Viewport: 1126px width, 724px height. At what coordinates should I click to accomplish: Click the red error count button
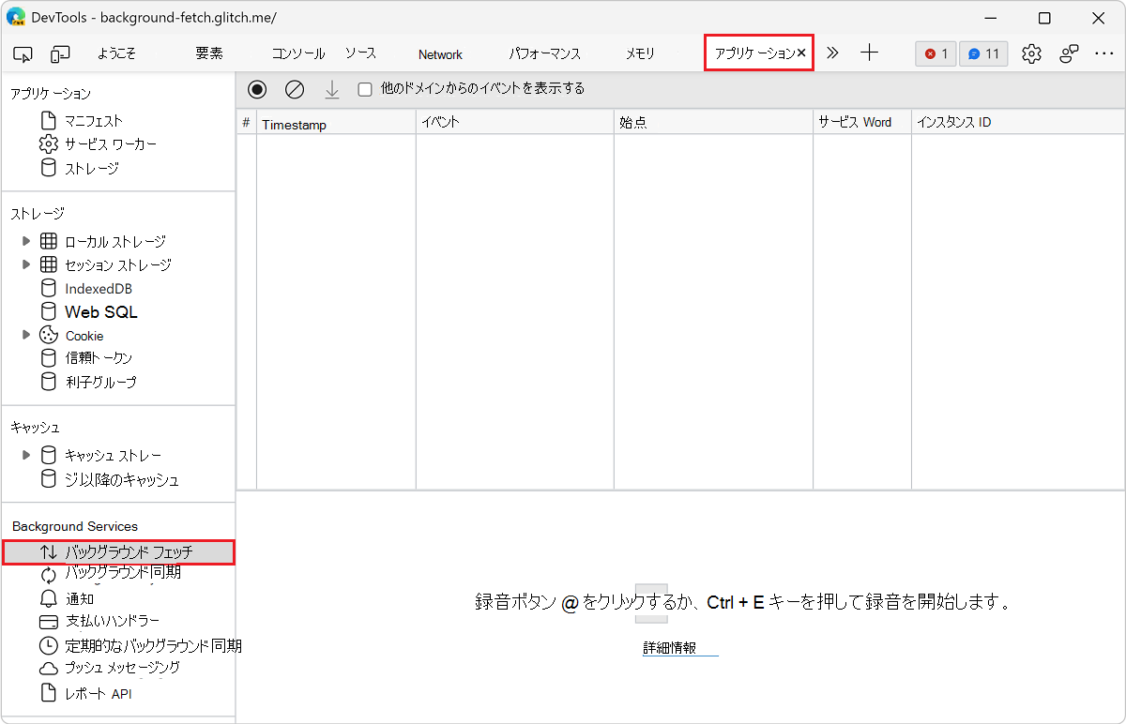point(936,53)
